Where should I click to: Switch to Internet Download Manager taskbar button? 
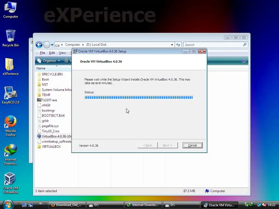143,205
